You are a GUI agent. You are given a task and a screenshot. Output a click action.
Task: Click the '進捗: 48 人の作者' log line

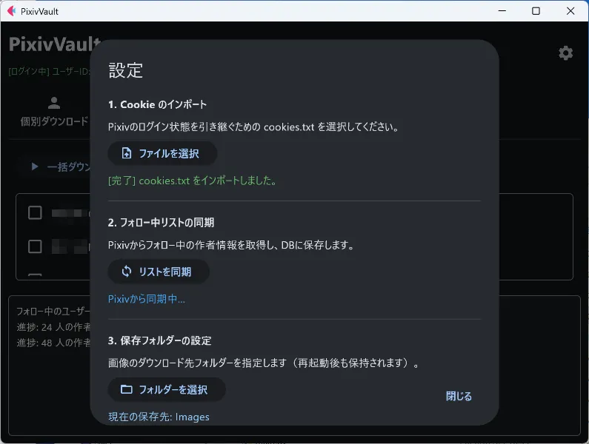pyautogui.click(x=53, y=343)
